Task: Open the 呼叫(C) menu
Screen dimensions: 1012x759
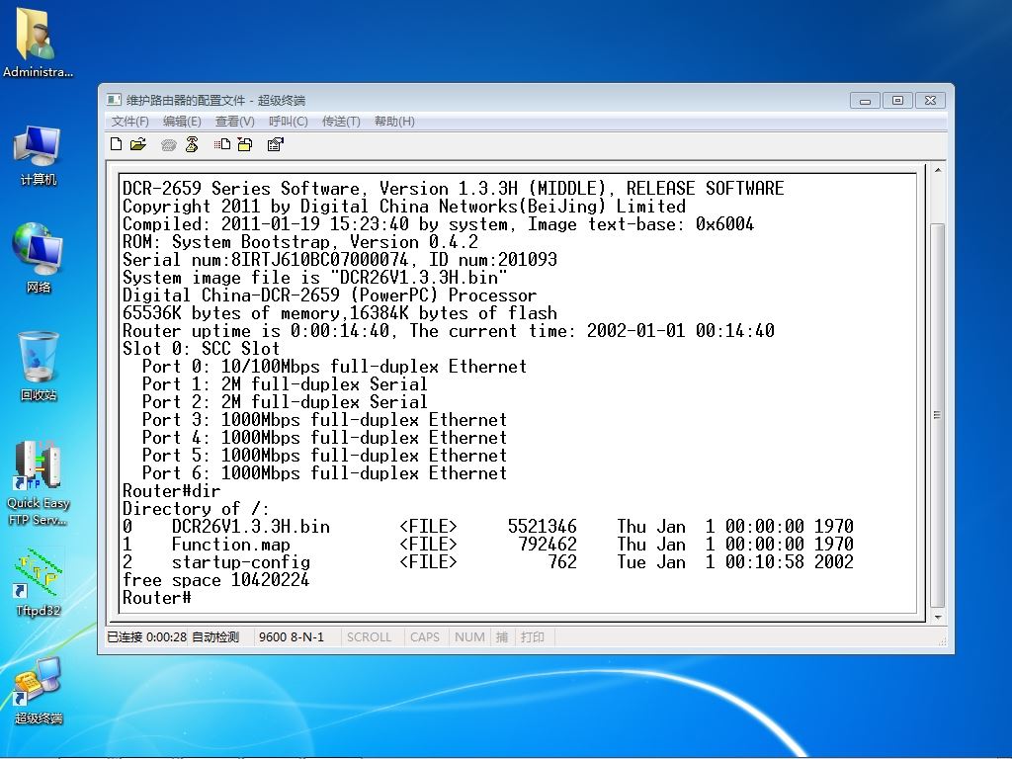Action: coord(288,122)
